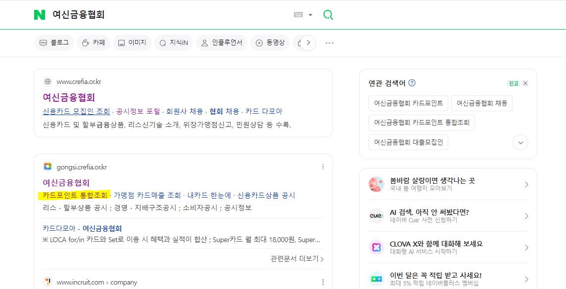Open 봄바람 살랑이면 생각나는 곳 promo
Screen dimensions: 566x289
pos(432,181)
